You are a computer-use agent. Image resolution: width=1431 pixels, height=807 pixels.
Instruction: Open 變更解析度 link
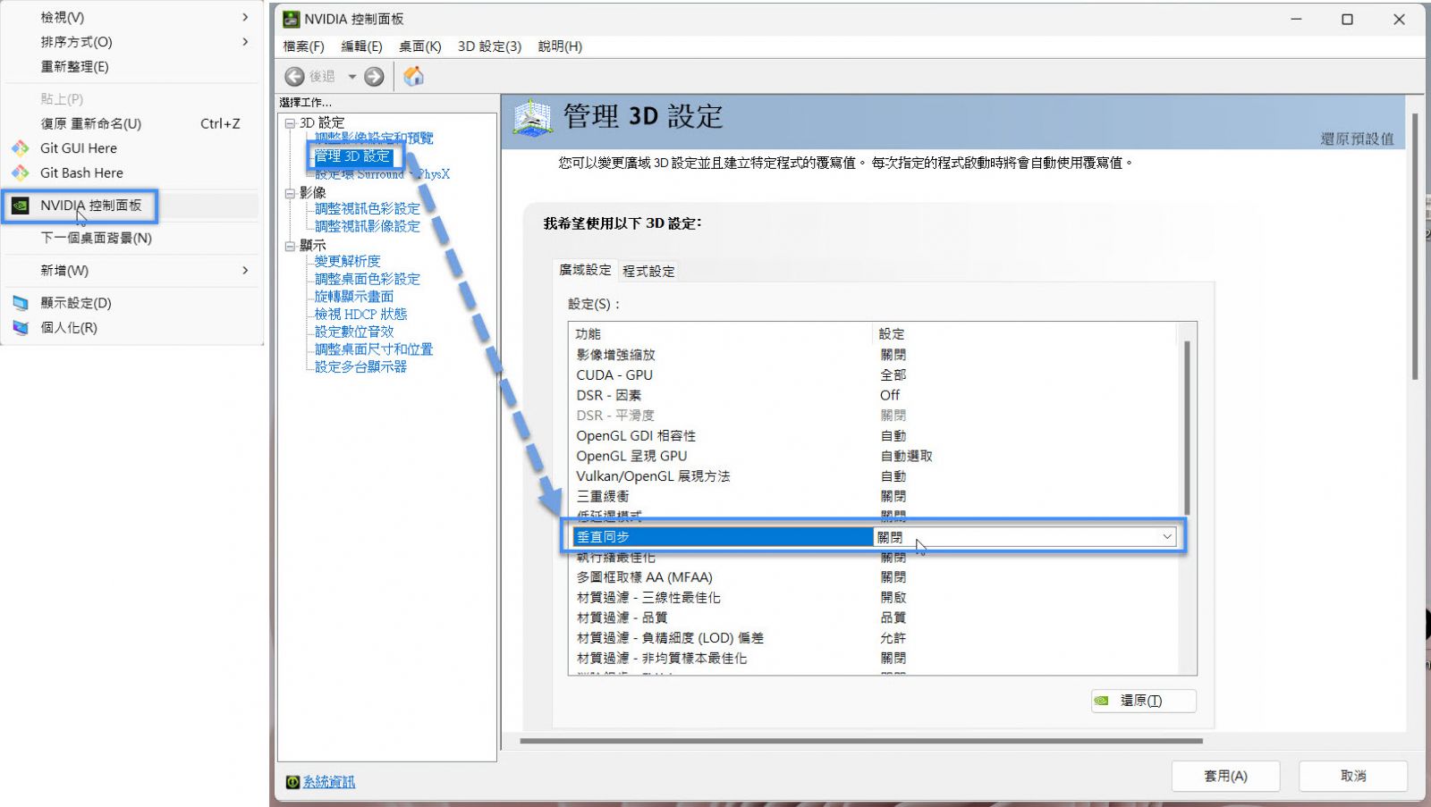pos(347,262)
